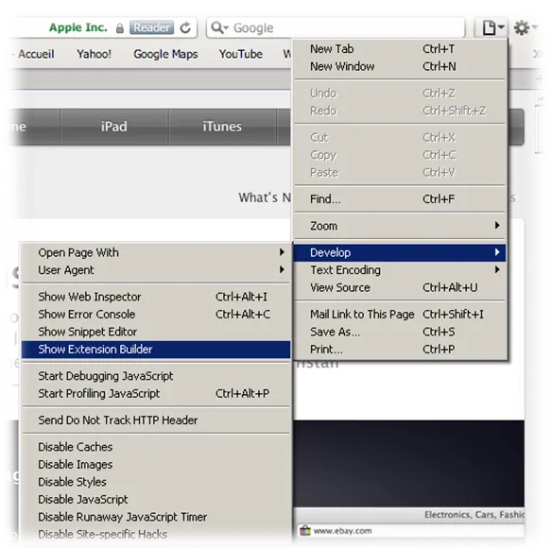Image resolution: width=552 pixels, height=548 pixels.
Task: Choose New Tab from the menu
Action: point(399,49)
